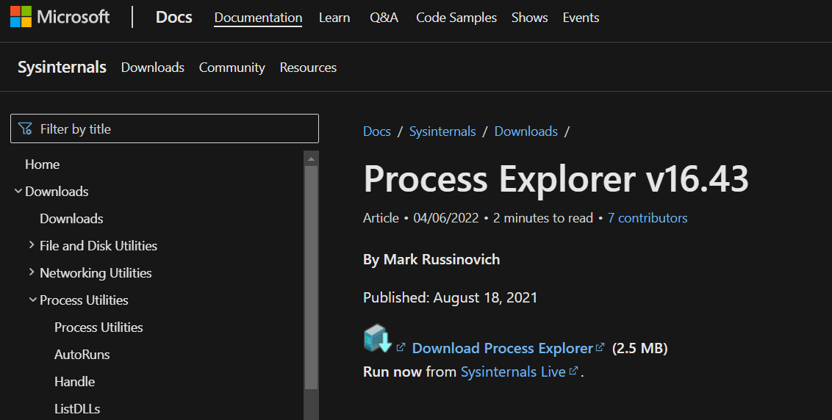Click external link icon after Sysinternals Live

573,371
